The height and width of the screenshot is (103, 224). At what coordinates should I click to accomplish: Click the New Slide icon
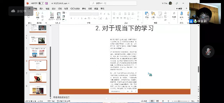point(52,14)
